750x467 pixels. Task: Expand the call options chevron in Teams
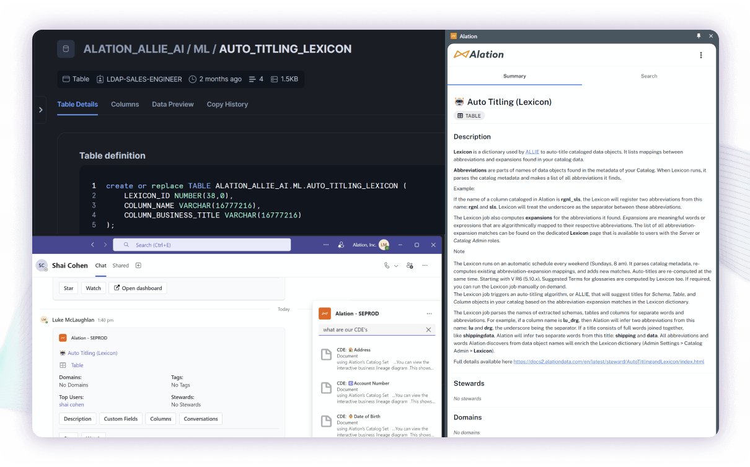coord(395,265)
